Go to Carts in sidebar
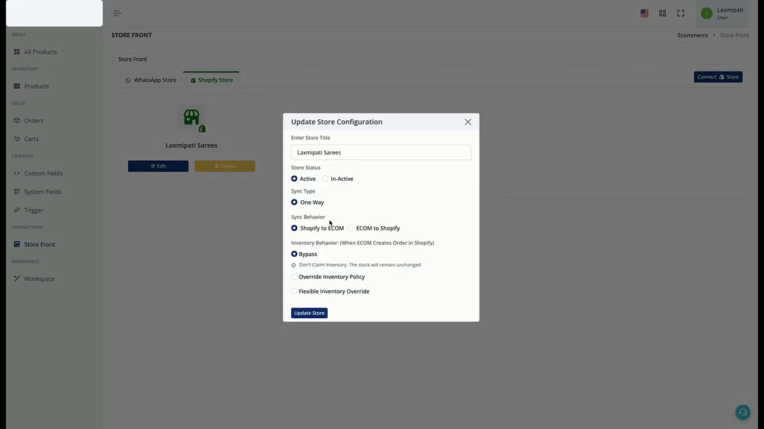The height and width of the screenshot is (429, 764). [x=32, y=139]
